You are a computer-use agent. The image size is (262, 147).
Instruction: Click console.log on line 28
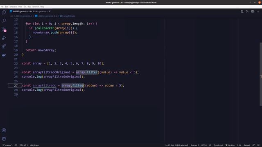[32, 90]
